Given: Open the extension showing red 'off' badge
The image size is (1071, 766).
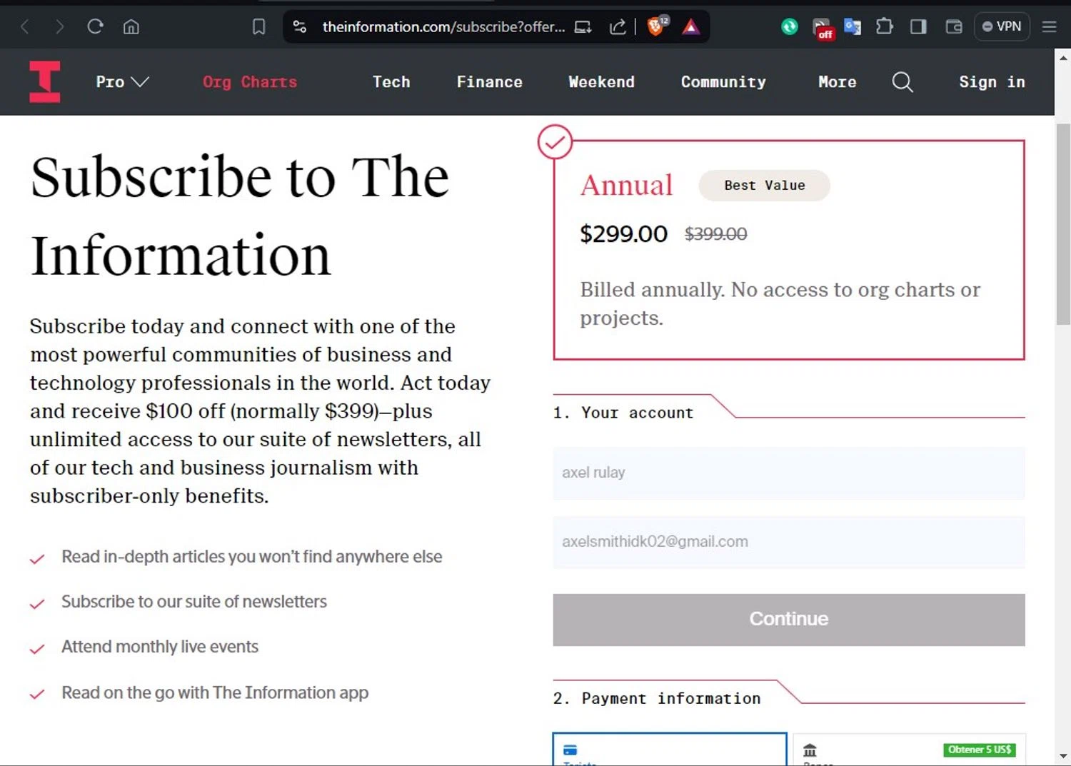Looking at the screenshot, I should coord(823,28).
